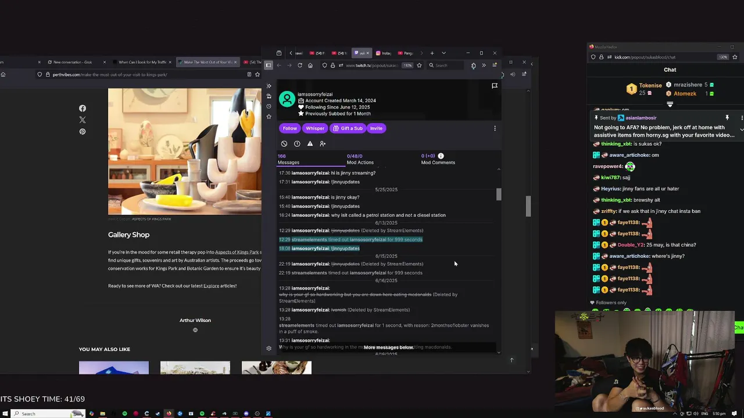
Task: Click the Twitch message list scrollbar thumb
Action: coord(498,194)
